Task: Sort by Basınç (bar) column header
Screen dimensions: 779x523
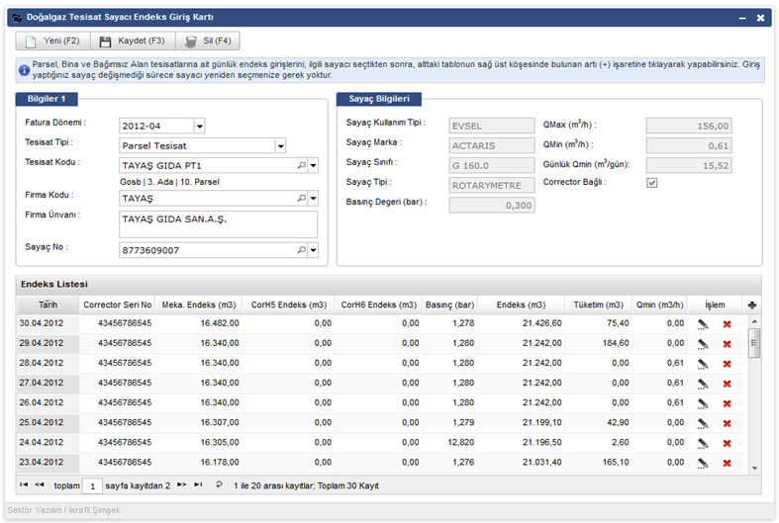Action: click(449, 305)
